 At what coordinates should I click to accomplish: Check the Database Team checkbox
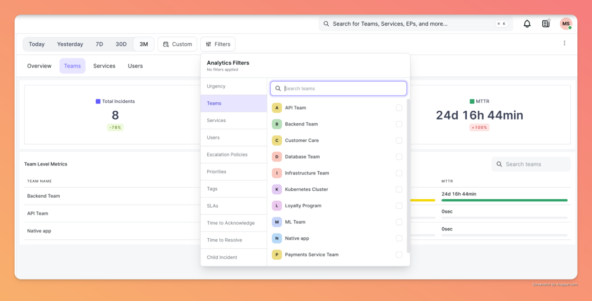399,157
